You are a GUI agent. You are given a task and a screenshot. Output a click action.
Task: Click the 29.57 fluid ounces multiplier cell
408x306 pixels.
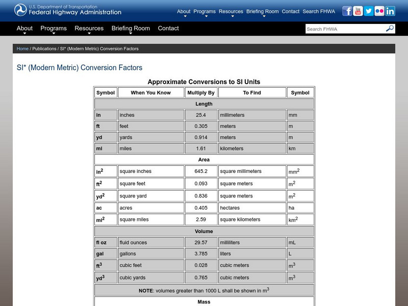[x=201, y=243]
